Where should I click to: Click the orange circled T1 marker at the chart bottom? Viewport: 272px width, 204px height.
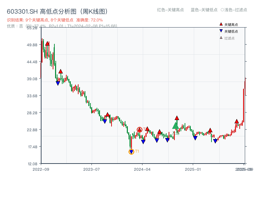132,151
